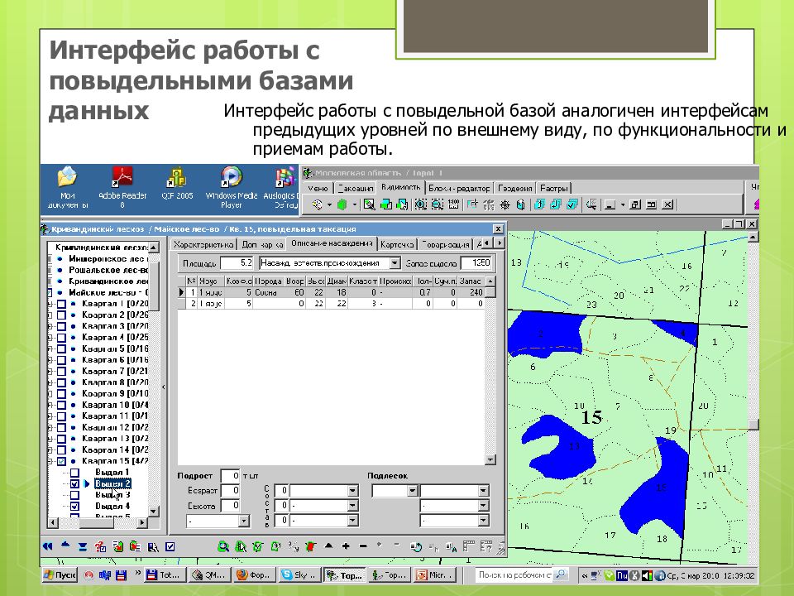Viewport: 794px width, 596px height.
Task: Open Мои документы desktop folder
Action: tap(67, 187)
